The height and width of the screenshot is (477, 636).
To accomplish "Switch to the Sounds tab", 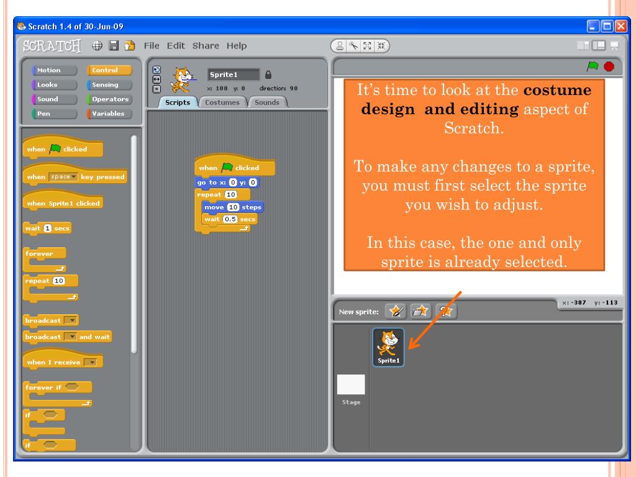I will 267,102.
